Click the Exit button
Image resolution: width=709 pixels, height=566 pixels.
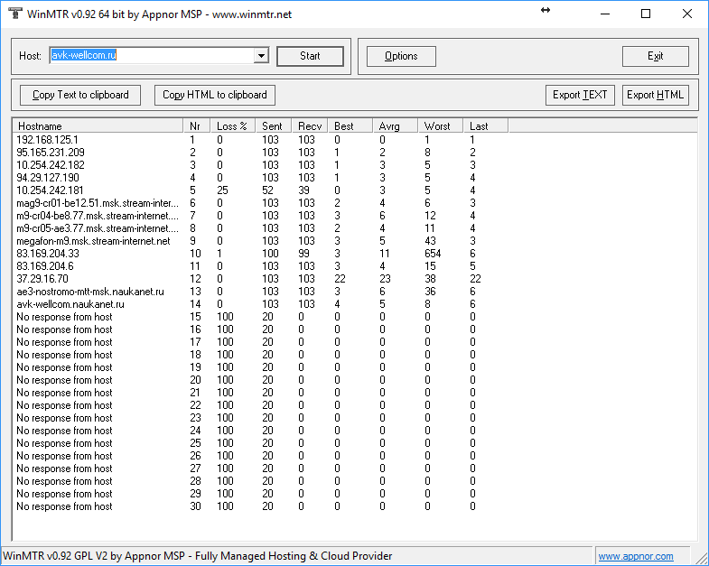point(655,56)
